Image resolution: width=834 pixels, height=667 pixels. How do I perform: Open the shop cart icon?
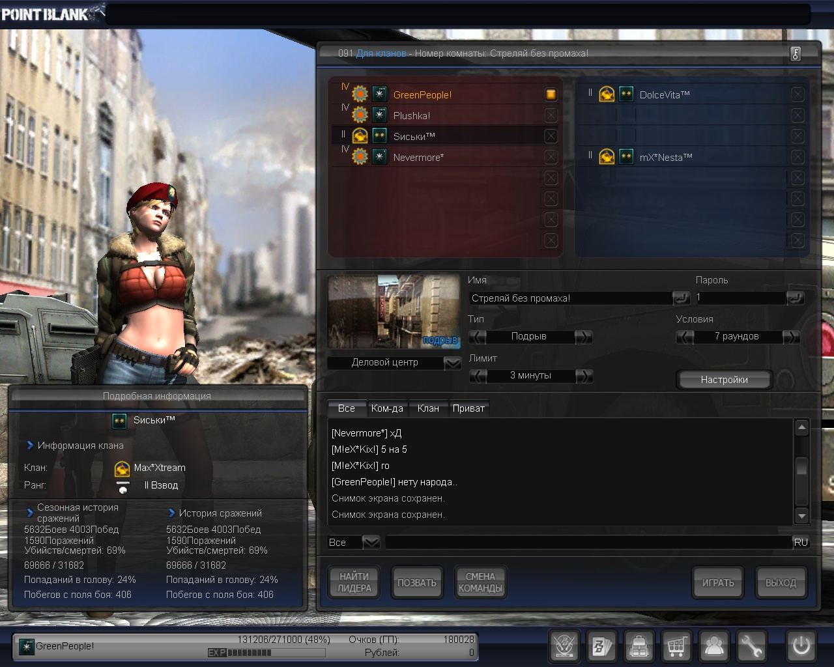click(x=676, y=647)
